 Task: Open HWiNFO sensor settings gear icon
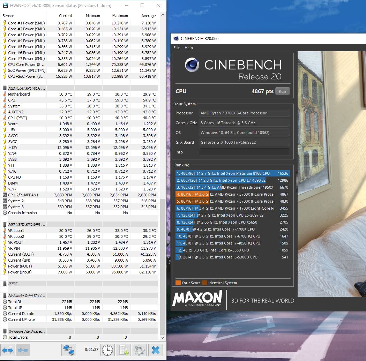pos(139,350)
